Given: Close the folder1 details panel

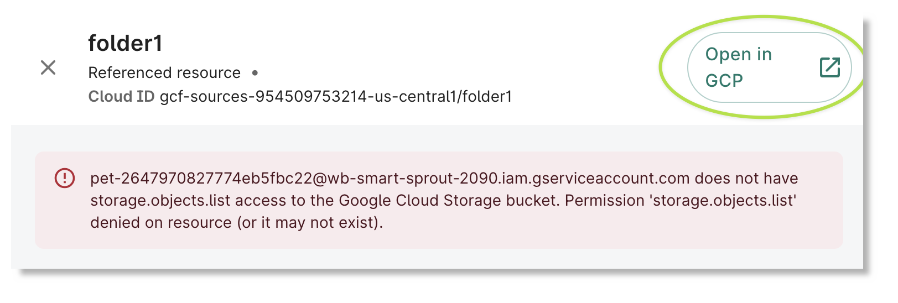Looking at the screenshot, I should (48, 67).
